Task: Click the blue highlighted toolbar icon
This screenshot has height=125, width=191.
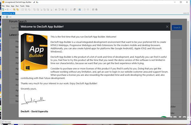Action: point(80,10)
